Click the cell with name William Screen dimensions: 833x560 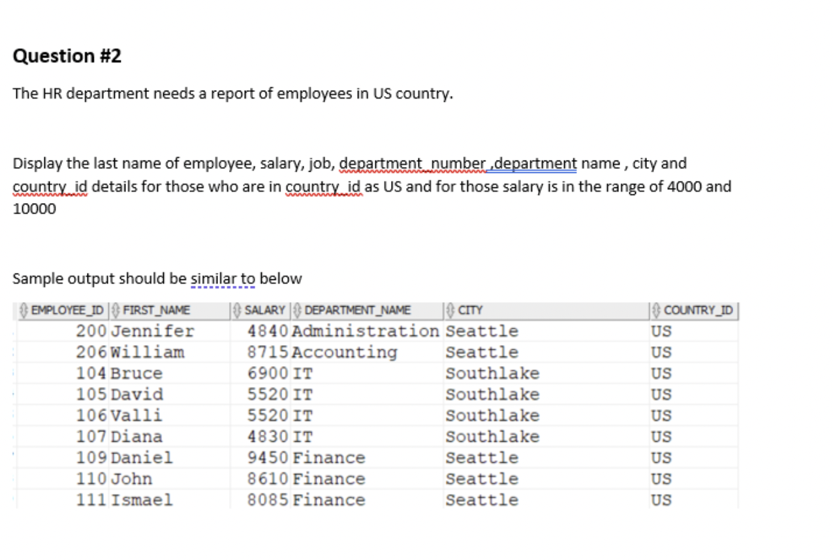(x=148, y=352)
